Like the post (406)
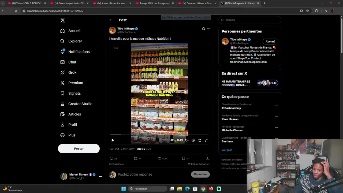 [x=162, y=158]
